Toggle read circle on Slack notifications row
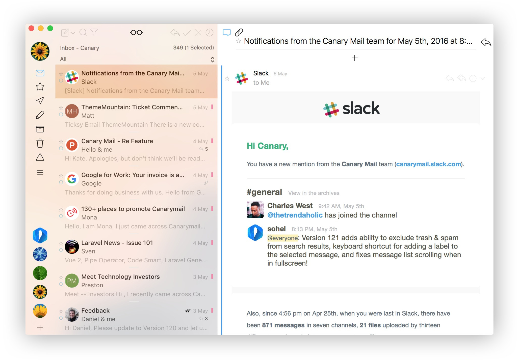This screenshot has height=360, width=517. 61,81
